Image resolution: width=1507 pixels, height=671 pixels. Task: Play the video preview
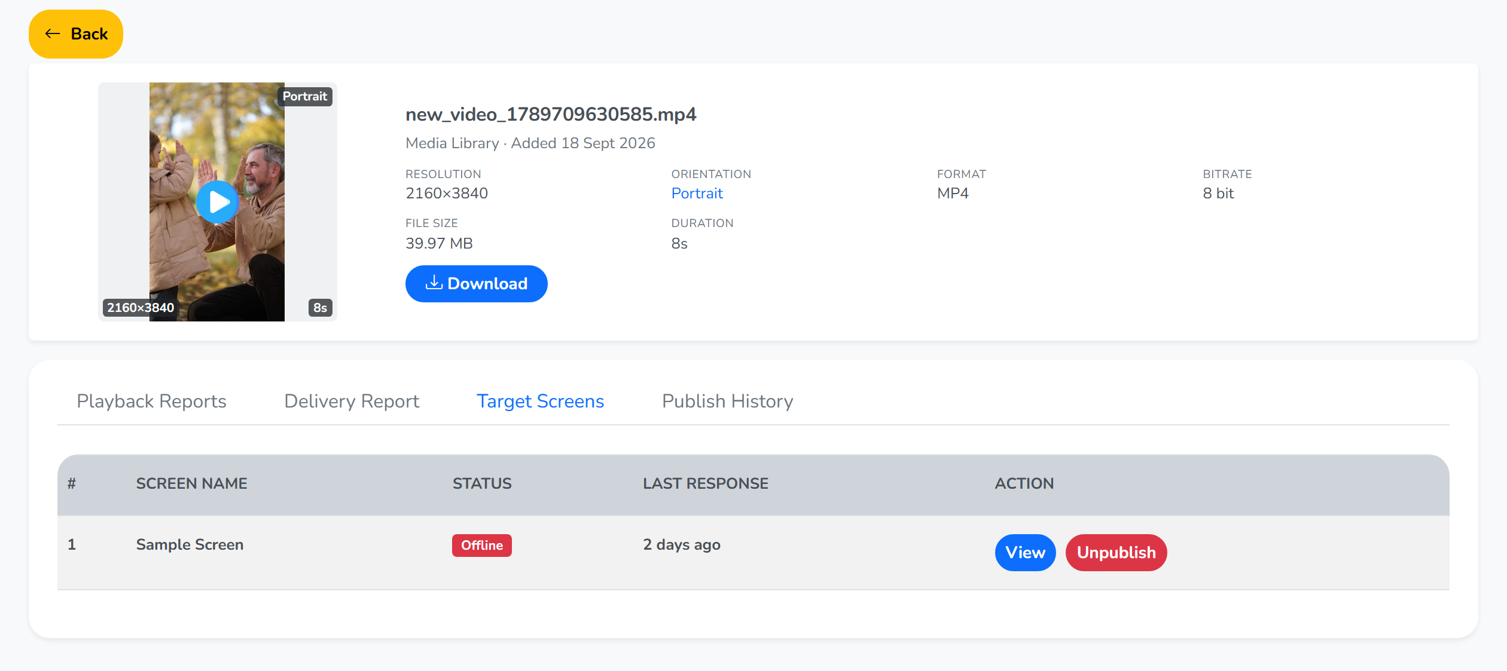tap(217, 203)
